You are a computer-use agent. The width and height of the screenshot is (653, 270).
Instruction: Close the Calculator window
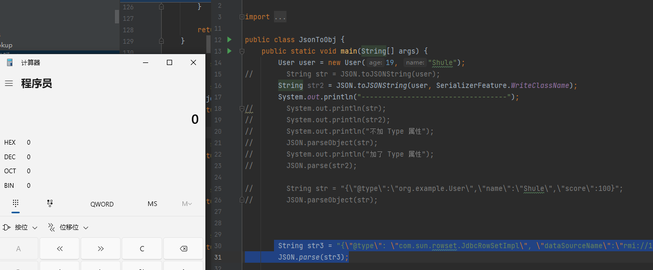(x=193, y=62)
